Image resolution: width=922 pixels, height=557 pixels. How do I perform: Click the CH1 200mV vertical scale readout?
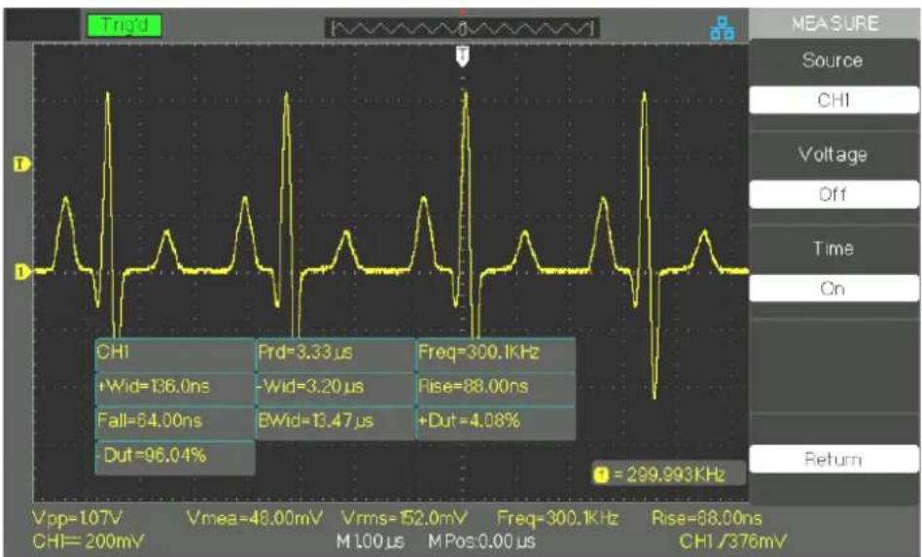tap(89, 541)
